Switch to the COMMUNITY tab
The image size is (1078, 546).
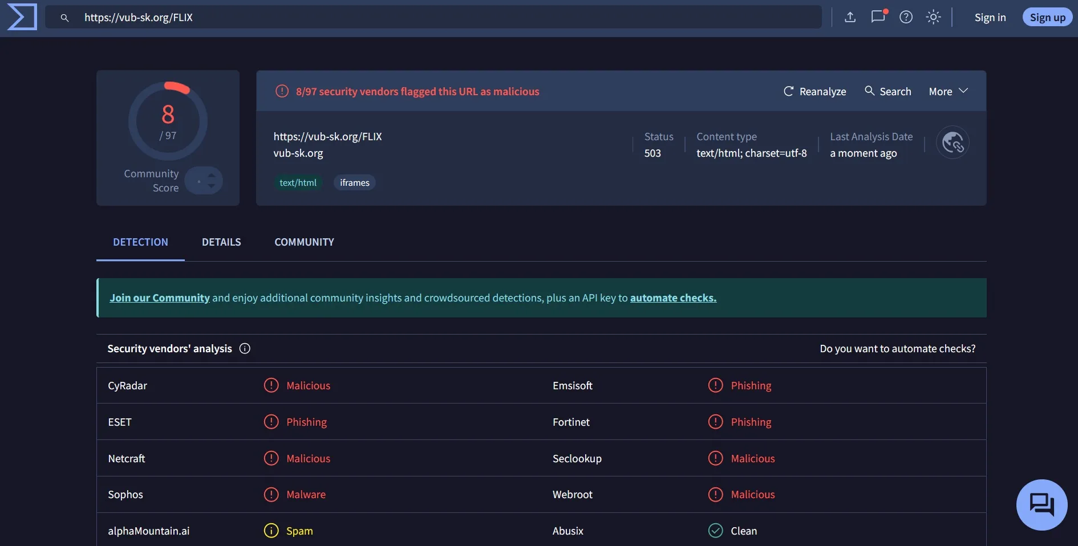tap(303, 242)
